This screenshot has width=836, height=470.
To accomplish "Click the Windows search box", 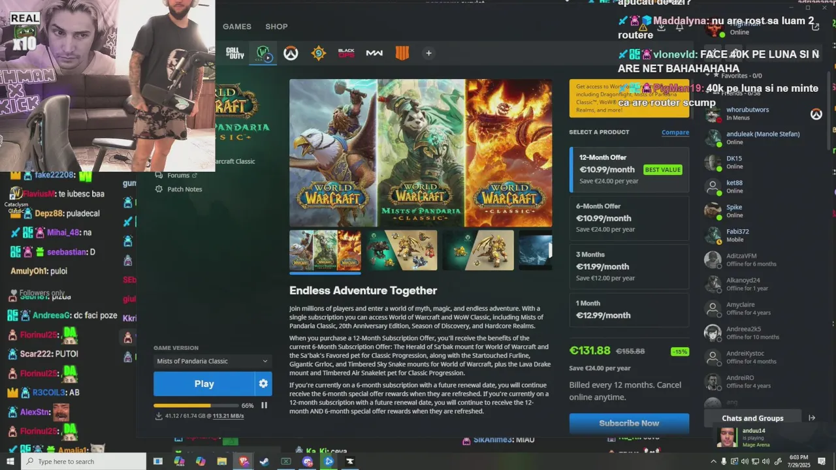I will [x=84, y=462].
